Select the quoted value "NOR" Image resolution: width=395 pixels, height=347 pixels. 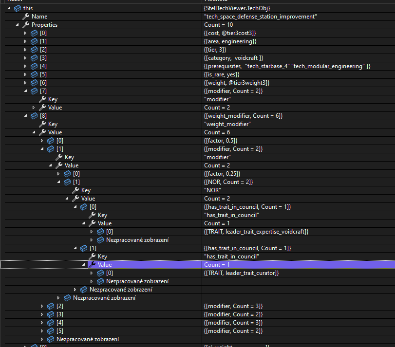click(x=213, y=190)
